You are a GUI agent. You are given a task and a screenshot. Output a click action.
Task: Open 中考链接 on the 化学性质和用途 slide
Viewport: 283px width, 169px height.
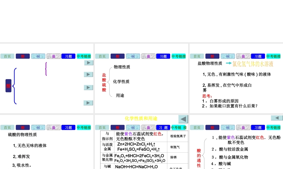[179, 128]
